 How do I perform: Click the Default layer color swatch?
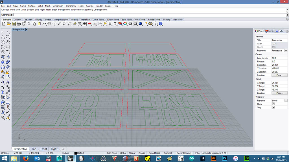pyautogui.click(x=76, y=153)
